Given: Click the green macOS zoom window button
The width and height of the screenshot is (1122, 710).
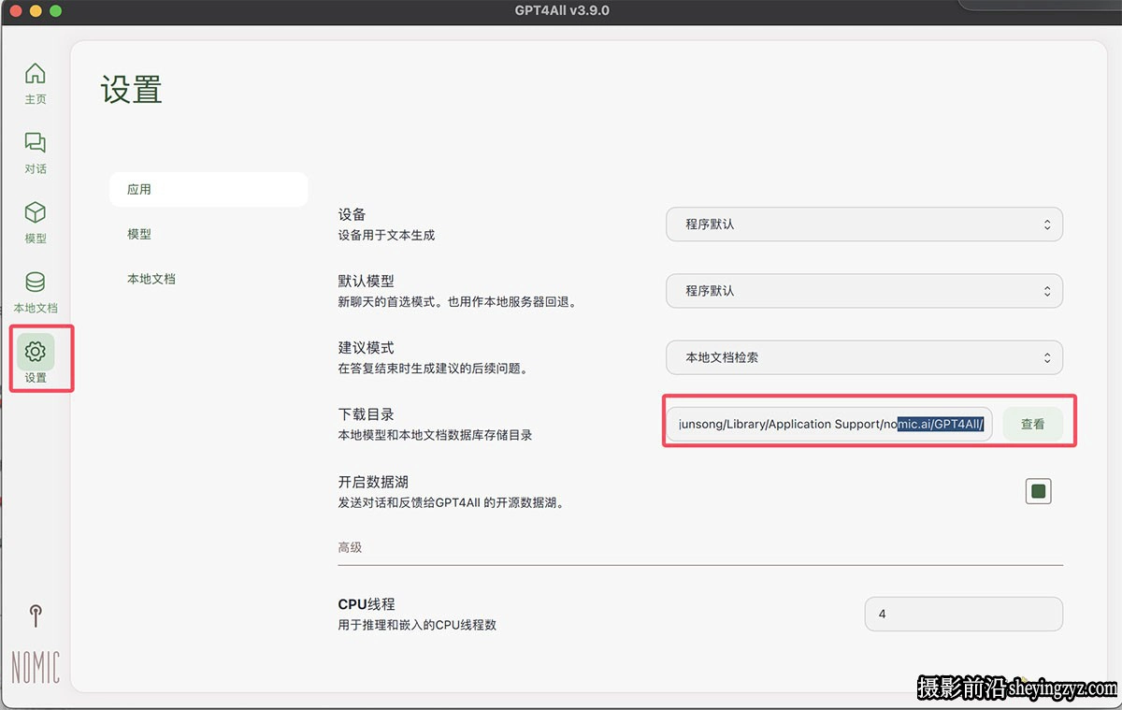Looking at the screenshot, I should [x=55, y=10].
